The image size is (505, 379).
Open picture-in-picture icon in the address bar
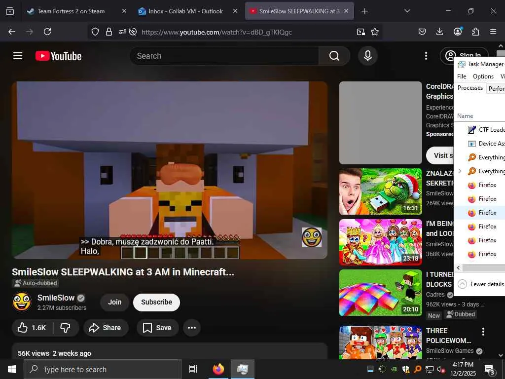pyautogui.click(x=361, y=32)
